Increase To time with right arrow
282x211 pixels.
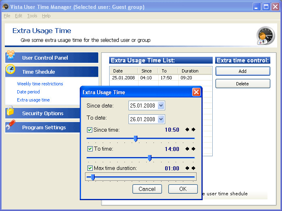coord(193,149)
